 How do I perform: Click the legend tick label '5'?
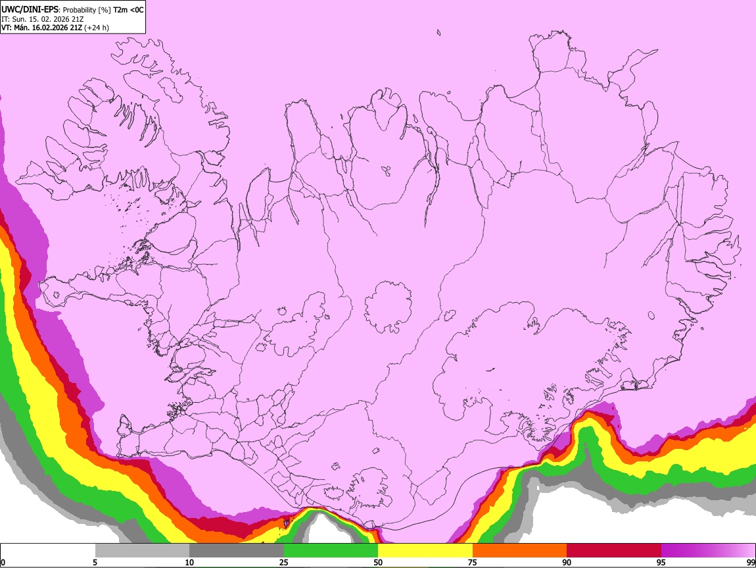[x=95, y=562]
